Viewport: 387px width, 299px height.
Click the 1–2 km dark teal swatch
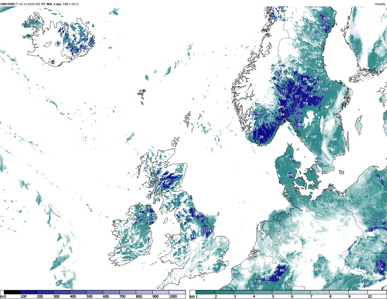205,292
